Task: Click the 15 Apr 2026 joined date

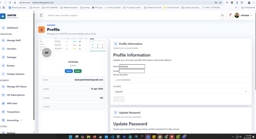Action: click(97, 89)
